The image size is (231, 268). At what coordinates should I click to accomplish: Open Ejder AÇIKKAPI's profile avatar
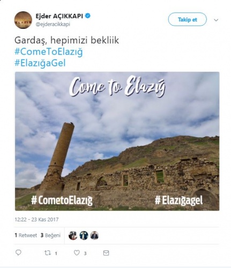click(x=23, y=20)
